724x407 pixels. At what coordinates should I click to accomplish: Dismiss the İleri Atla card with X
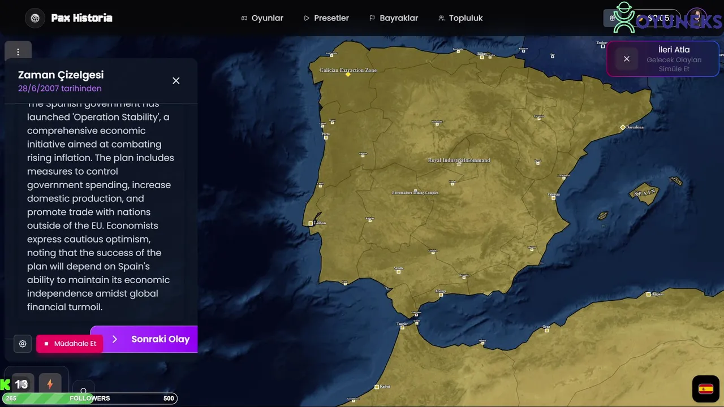[626, 59]
